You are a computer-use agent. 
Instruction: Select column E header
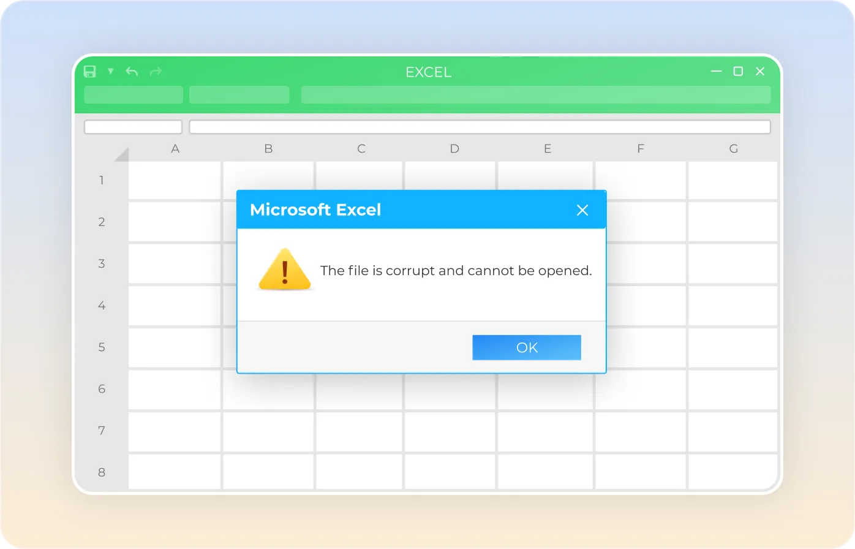point(548,149)
